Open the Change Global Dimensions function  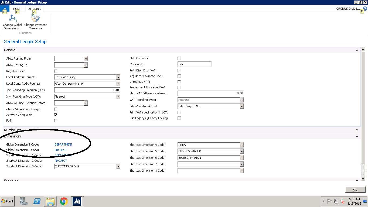(x=12, y=22)
